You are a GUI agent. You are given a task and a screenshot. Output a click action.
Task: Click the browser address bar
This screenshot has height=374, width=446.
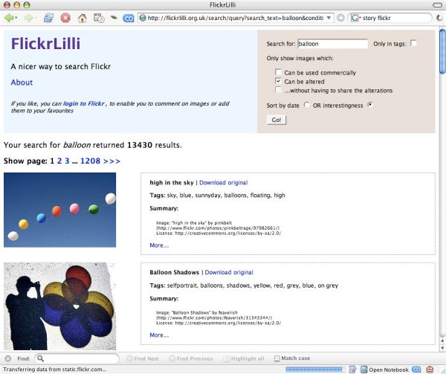[x=236, y=18]
